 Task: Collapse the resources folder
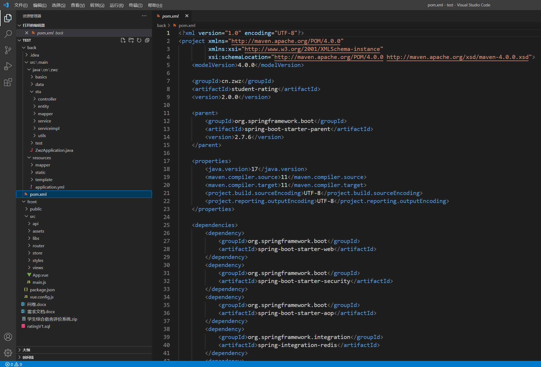pos(42,158)
